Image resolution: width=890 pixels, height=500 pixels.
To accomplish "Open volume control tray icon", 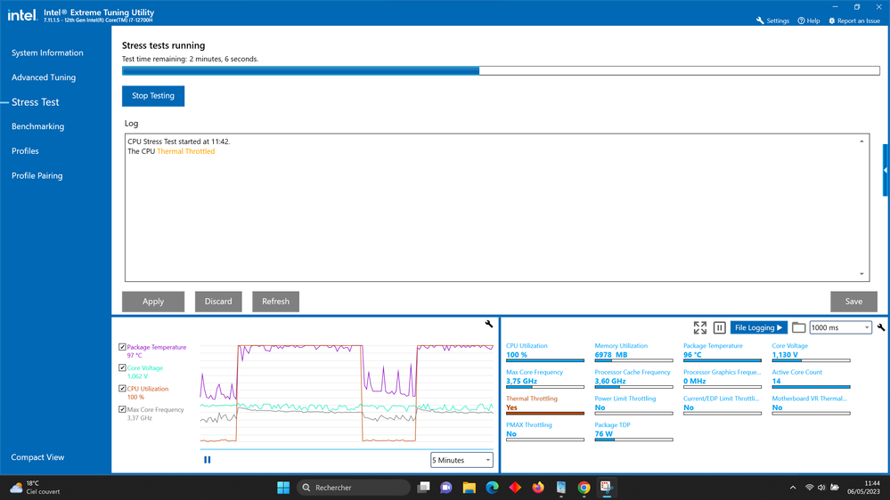I will pos(821,488).
